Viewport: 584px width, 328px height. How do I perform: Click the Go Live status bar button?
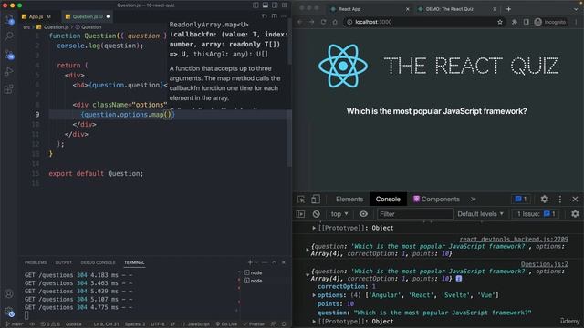[x=226, y=324]
